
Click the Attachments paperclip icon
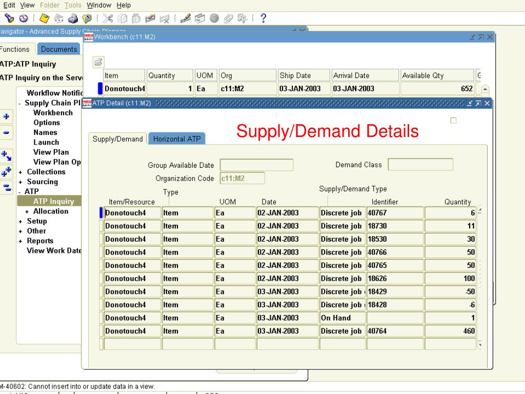click(x=228, y=18)
